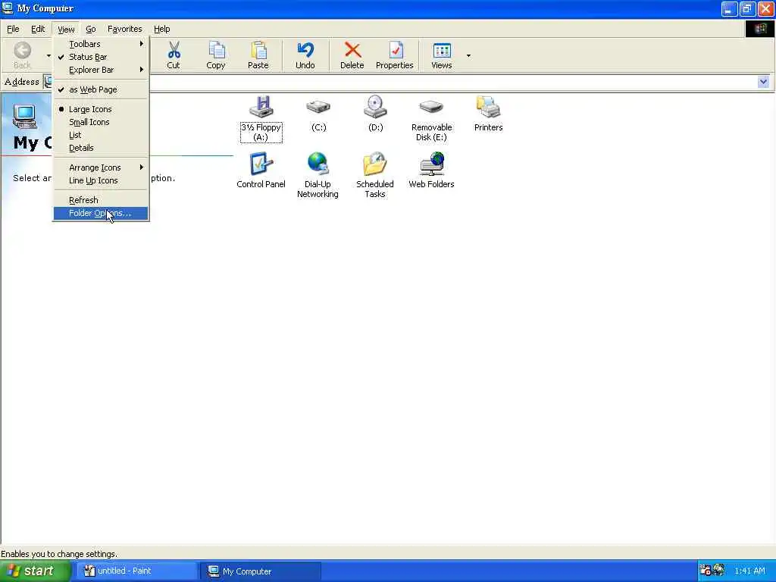Choose the Large Icons view option
The width and height of the screenshot is (776, 582).
click(x=101, y=109)
